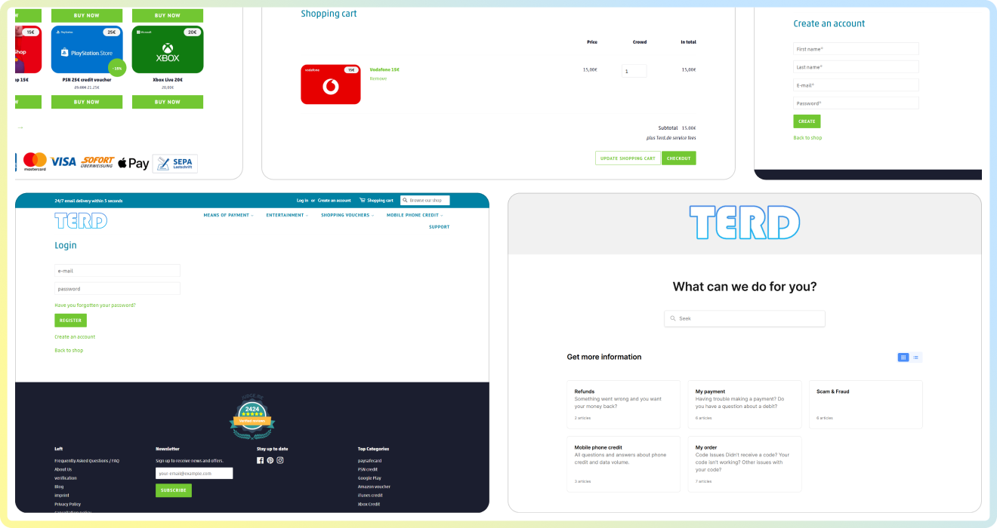Click the First name field
Viewport: 997px width, 528px height.
(856, 49)
